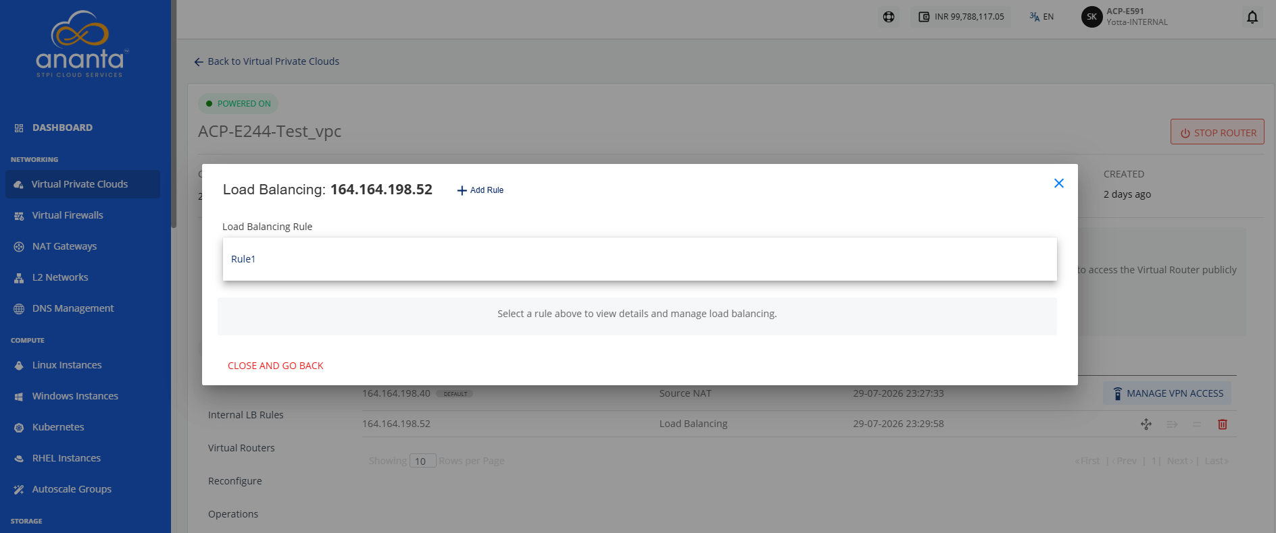Delete the 164.164.198.52 IP with trash icon
Screen dimensions: 1276x533
tap(1223, 424)
